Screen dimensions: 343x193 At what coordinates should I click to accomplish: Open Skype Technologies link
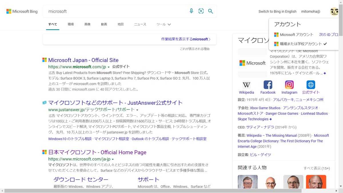pos(253,119)
